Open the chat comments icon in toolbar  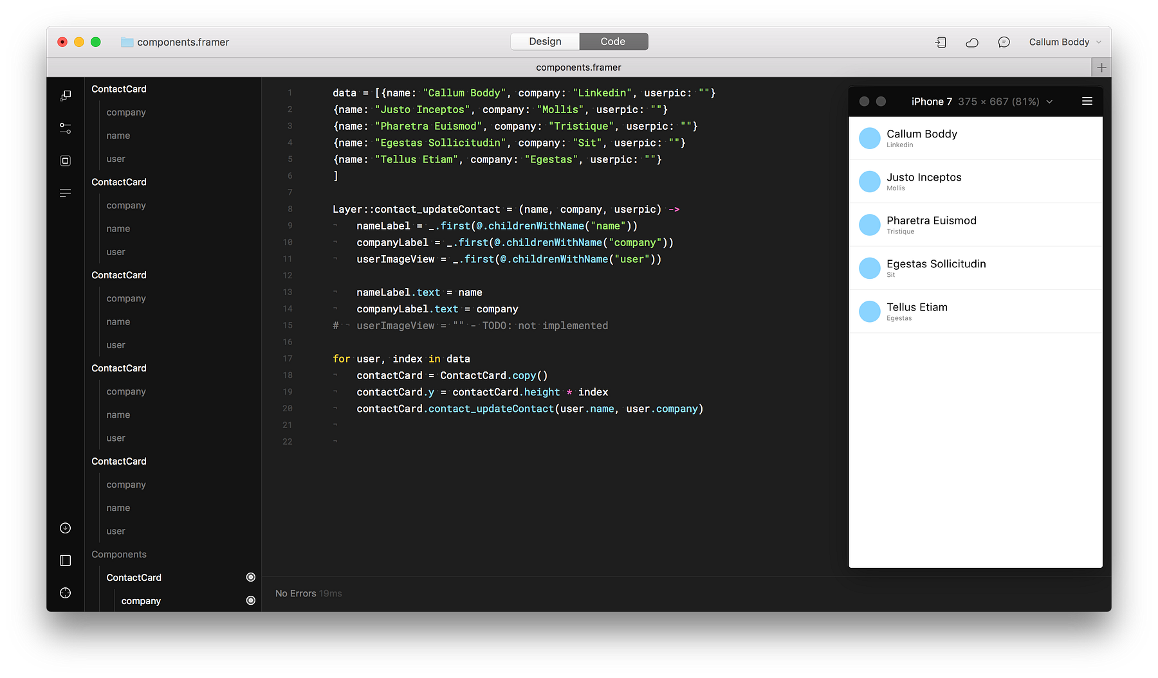[1004, 42]
